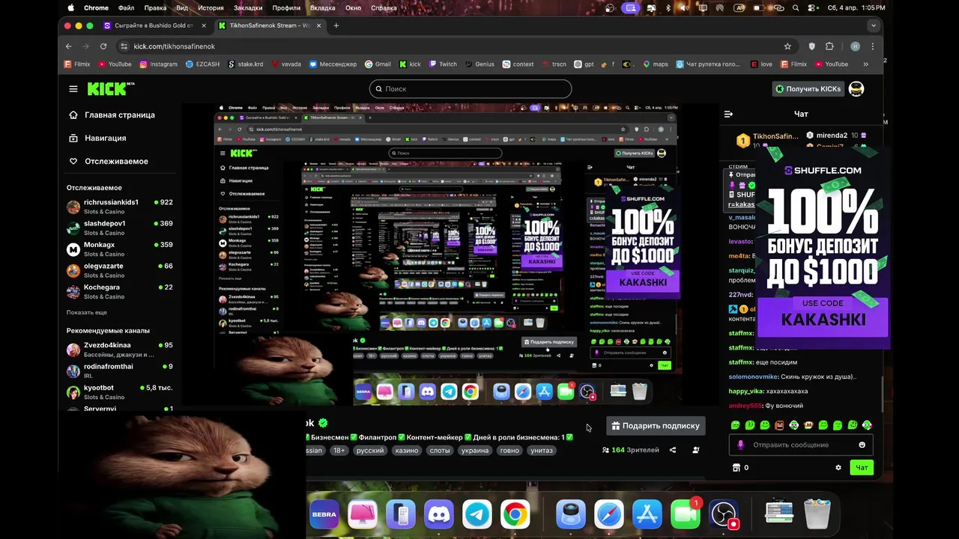Select the украина stream tag

[475, 451]
